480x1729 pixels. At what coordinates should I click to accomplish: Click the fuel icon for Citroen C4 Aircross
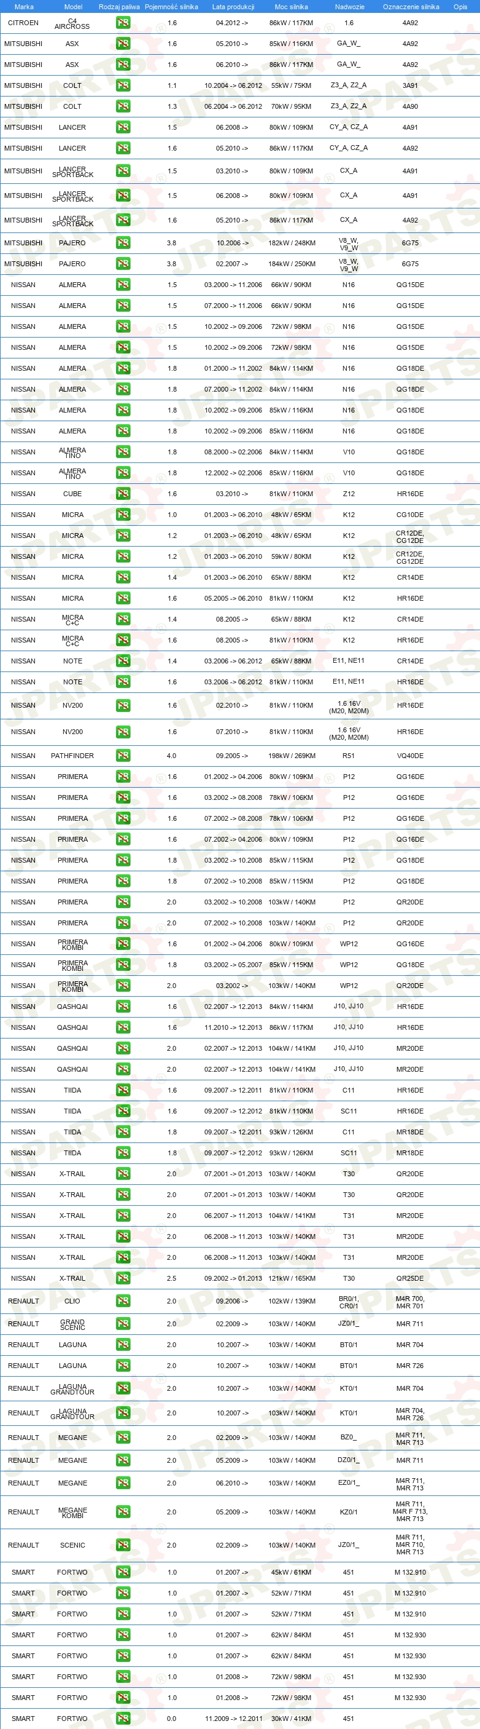123,23
